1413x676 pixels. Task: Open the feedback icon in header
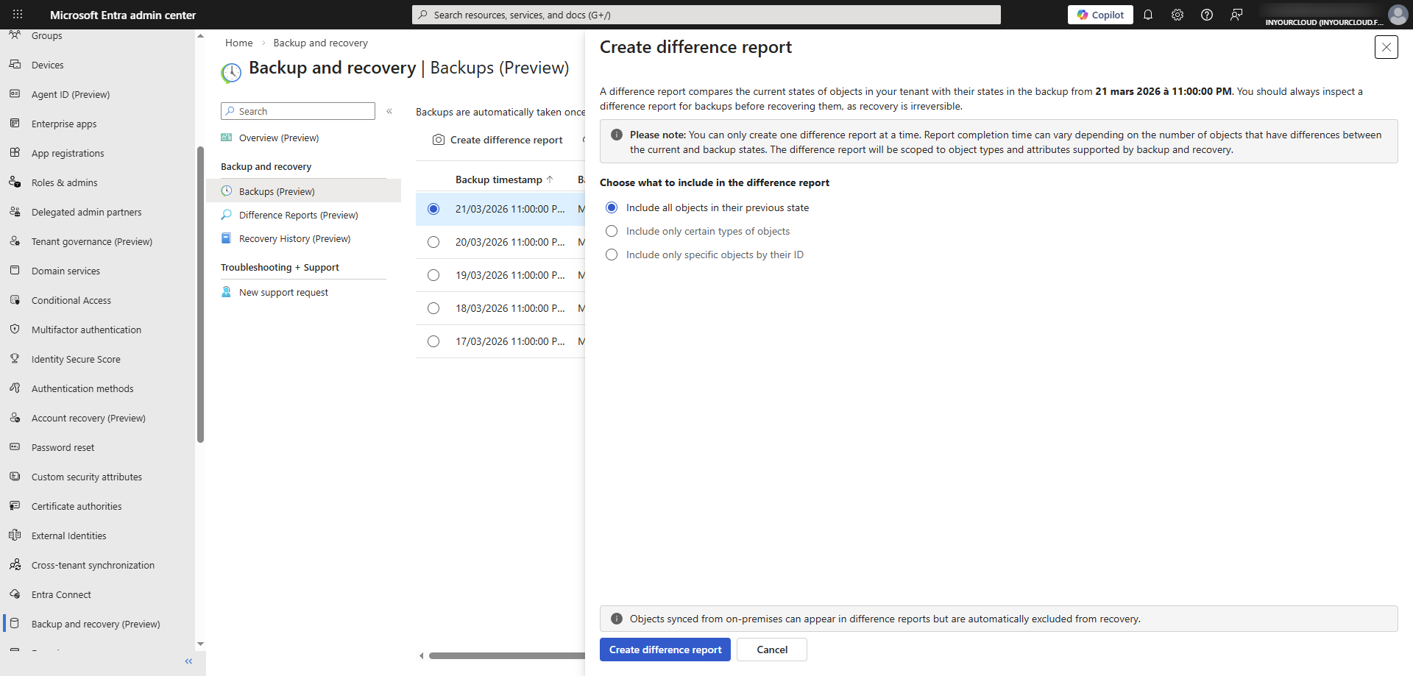pyautogui.click(x=1236, y=15)
